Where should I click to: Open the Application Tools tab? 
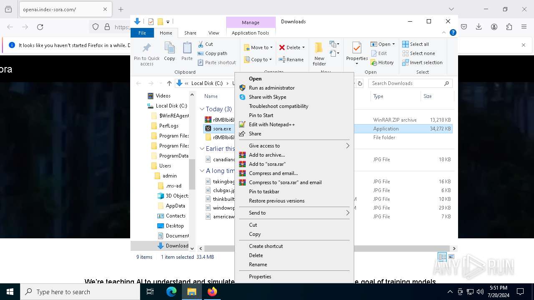[x=250, y=33]
